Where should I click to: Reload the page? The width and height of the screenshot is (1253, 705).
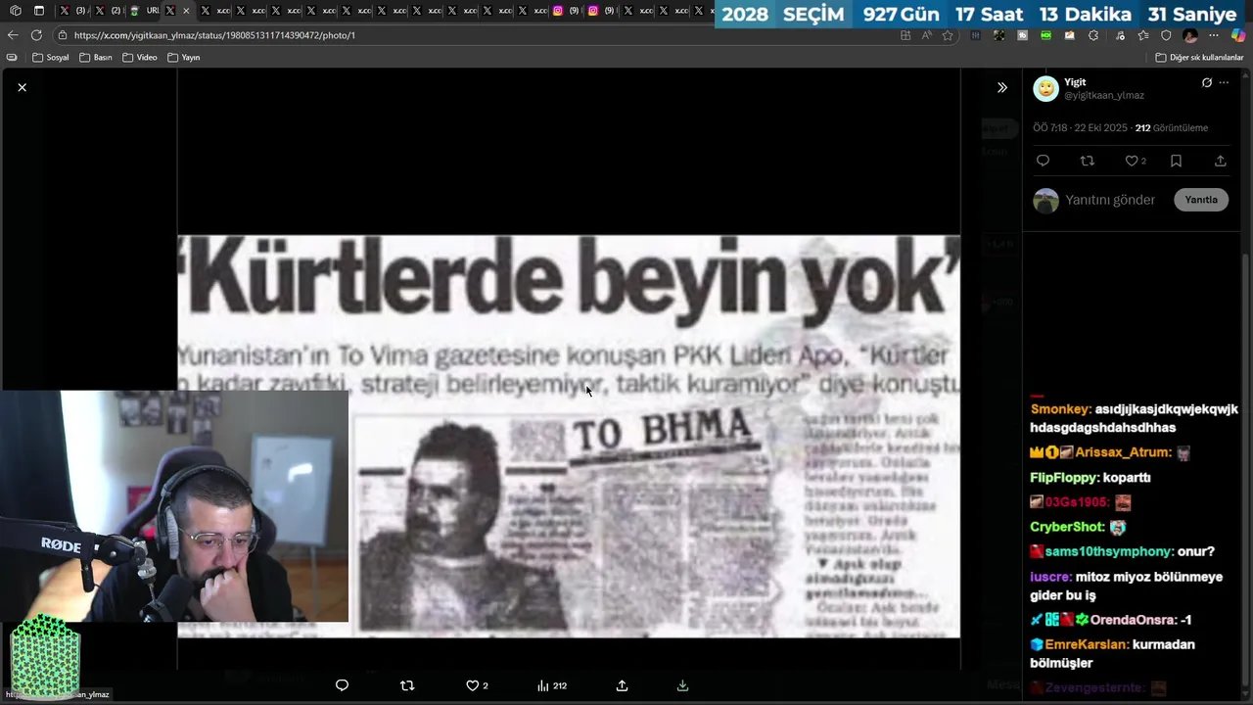[x=36, y=35]
